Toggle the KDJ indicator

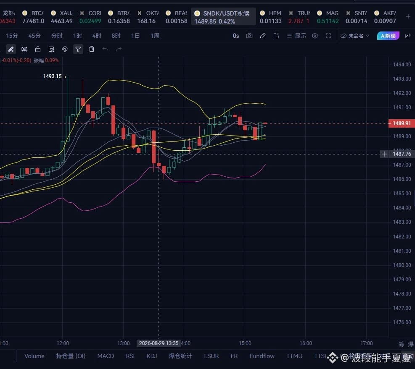point(152,356)
